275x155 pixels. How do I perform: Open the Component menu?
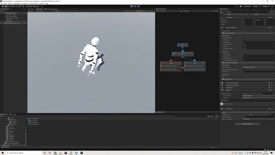[x=25, y=3]
